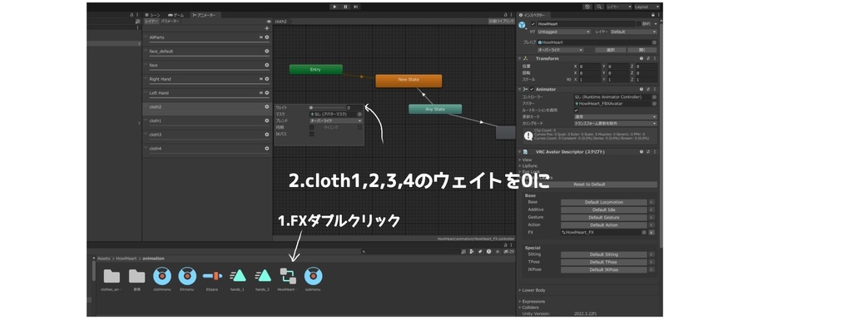Screen dimensions: 852x320
Task: Open settings gear for face layer
Action: 267,65
